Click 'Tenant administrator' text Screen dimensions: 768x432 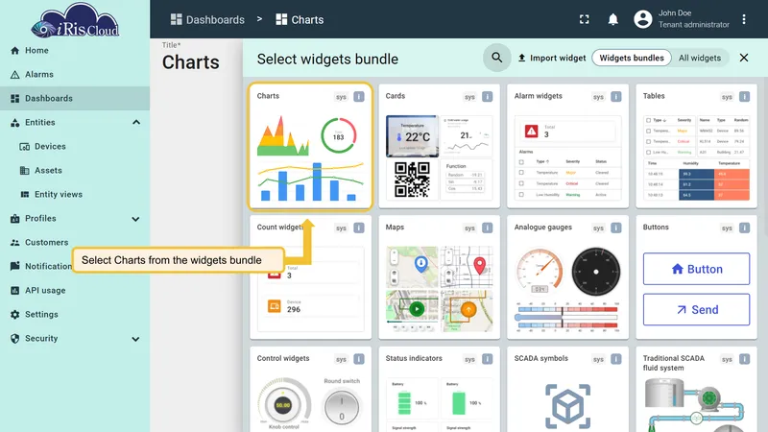click(693, 25)
